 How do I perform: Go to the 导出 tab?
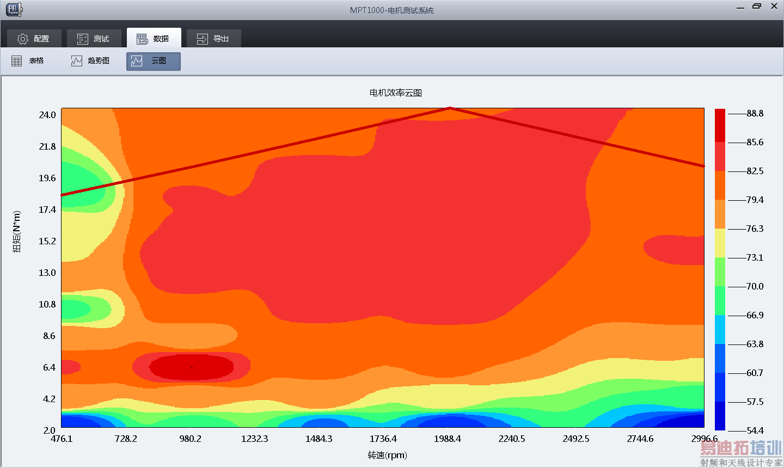[x=213, y=38]
